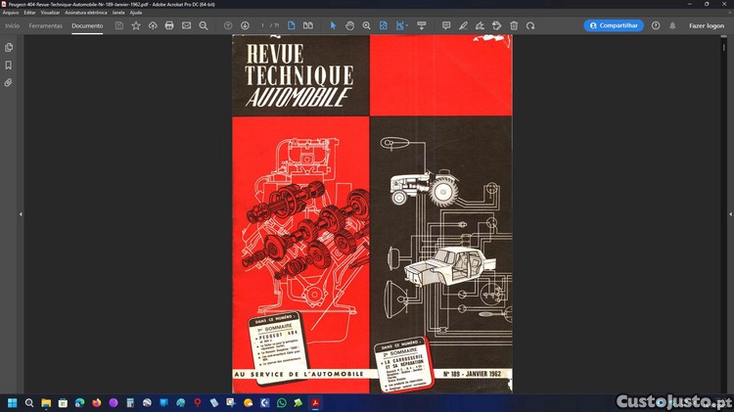
Task: Select the highlighter pen tool
Action: pos(463,25)
